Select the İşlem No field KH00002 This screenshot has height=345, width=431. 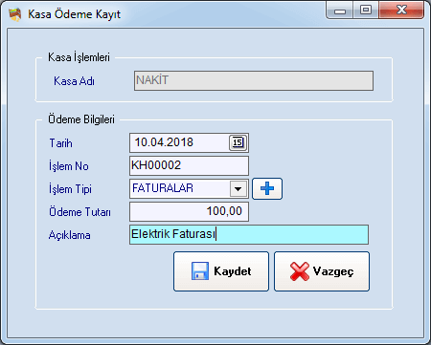[x=189, y=165]
